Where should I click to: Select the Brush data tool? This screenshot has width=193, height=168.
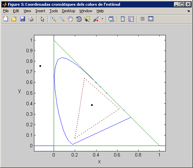96,19
